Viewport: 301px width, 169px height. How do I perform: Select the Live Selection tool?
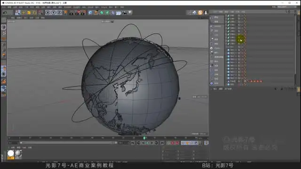point(18,13)
